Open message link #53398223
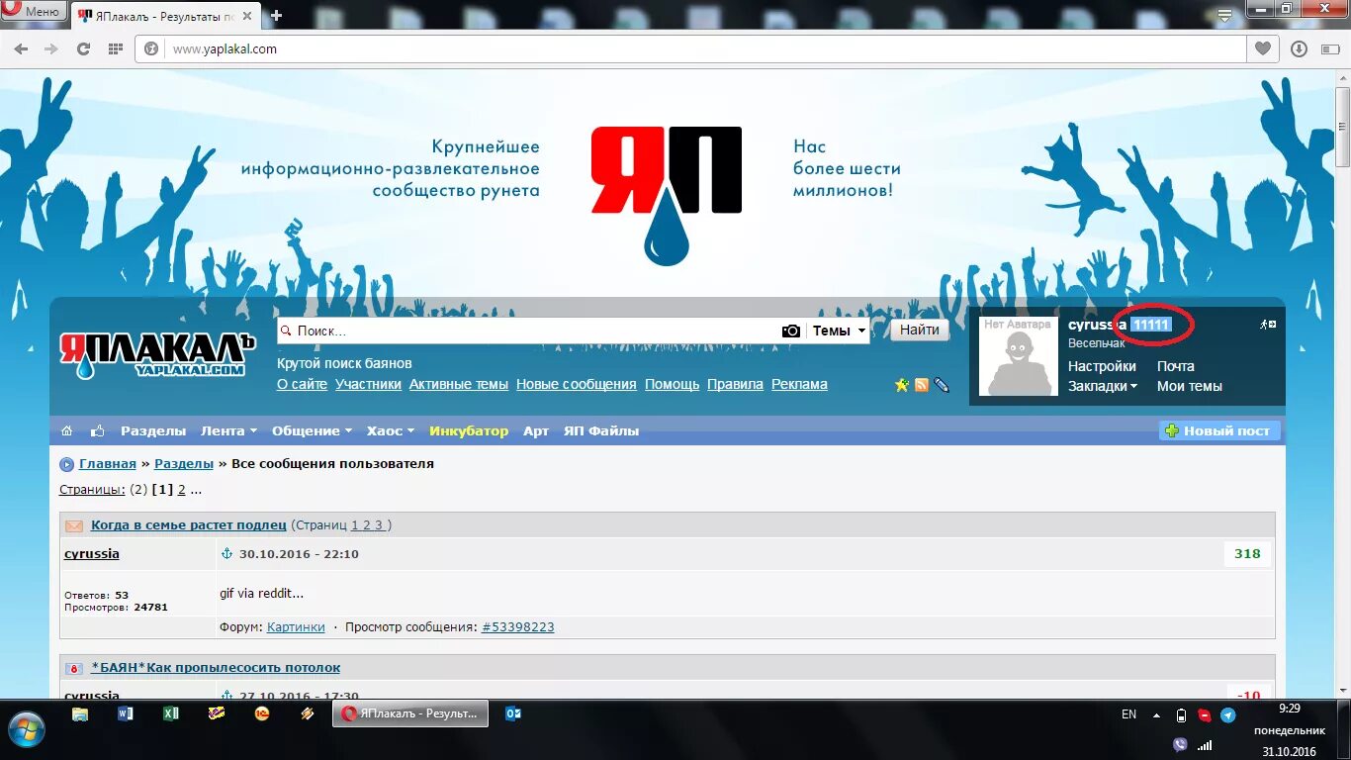This screenshot has width=1351, height=760. pos(517,626)
